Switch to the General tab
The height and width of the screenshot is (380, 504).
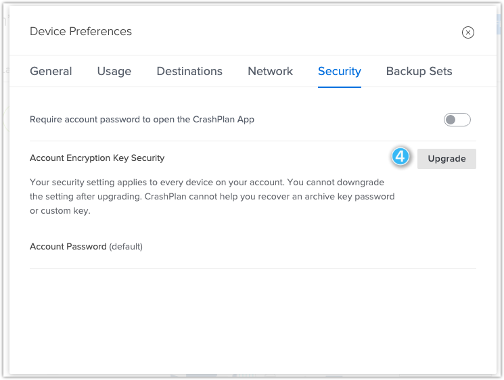(51, 71)
